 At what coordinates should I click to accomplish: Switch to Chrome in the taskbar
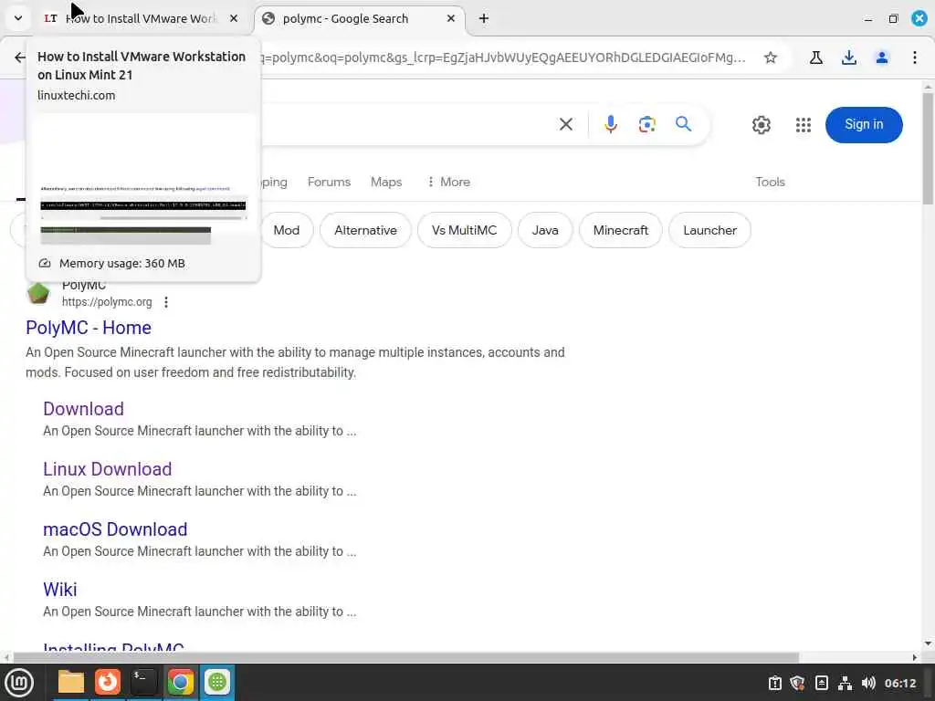180,682
